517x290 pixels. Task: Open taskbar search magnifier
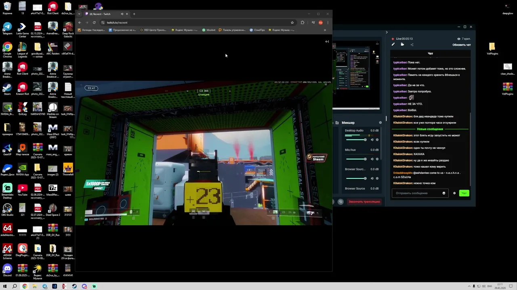coord(15,286)
